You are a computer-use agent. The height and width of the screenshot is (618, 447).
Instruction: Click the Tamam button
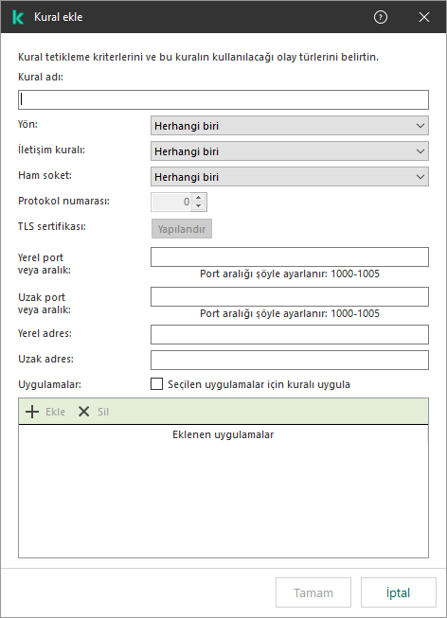(x=313, y=592)
